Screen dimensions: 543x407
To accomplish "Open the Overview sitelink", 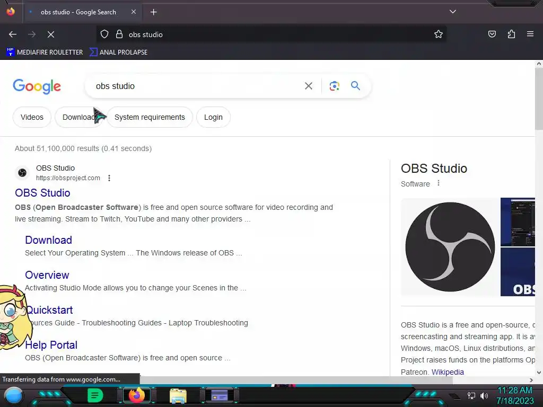I will tap(47, 275).
